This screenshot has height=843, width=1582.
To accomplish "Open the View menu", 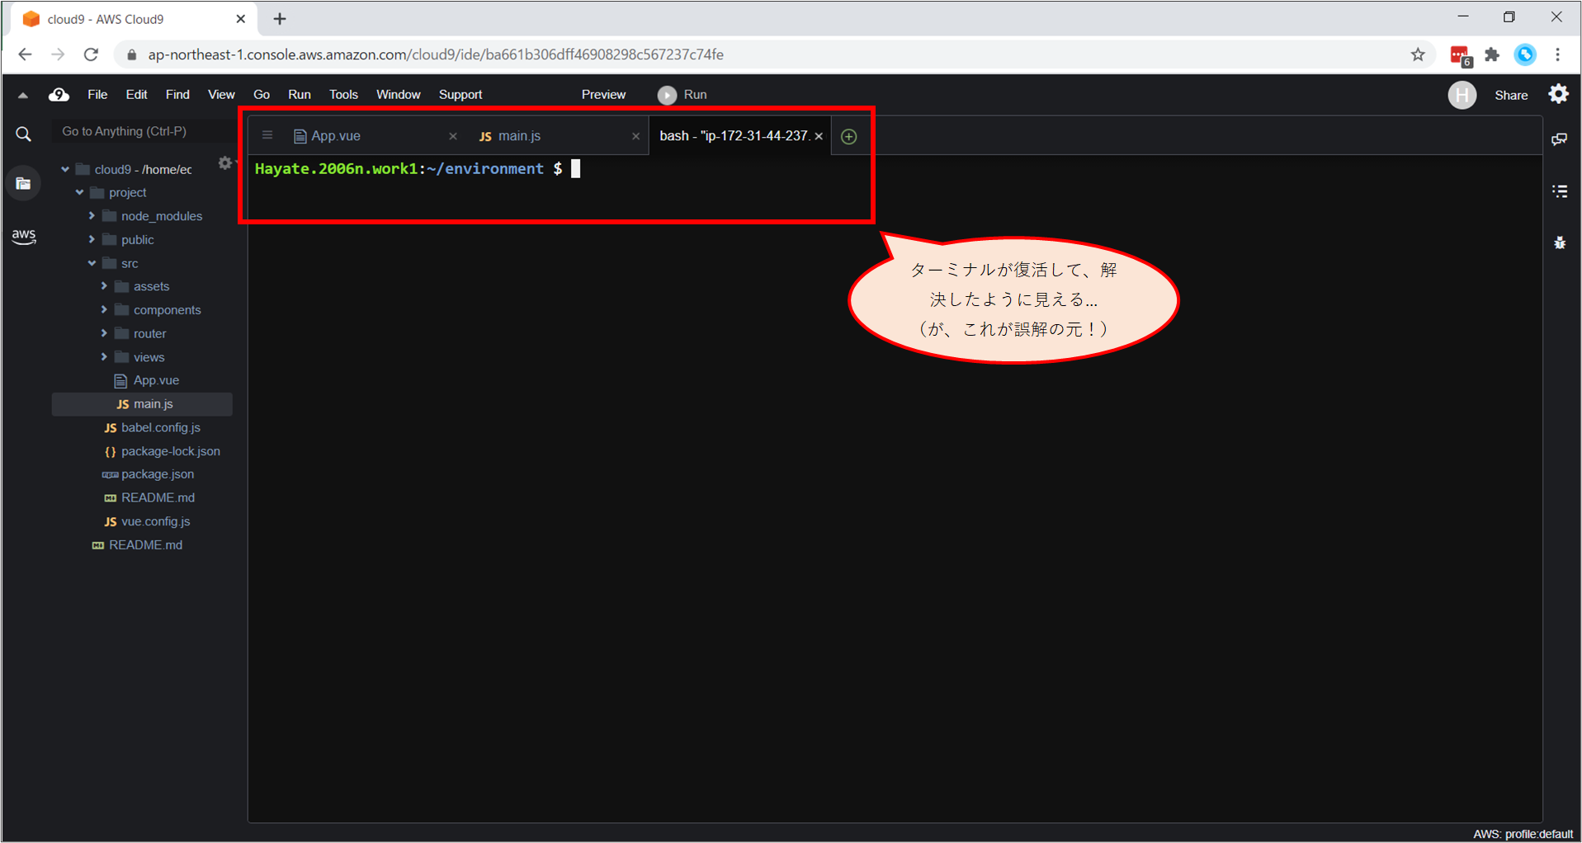I will coord(221,95).
